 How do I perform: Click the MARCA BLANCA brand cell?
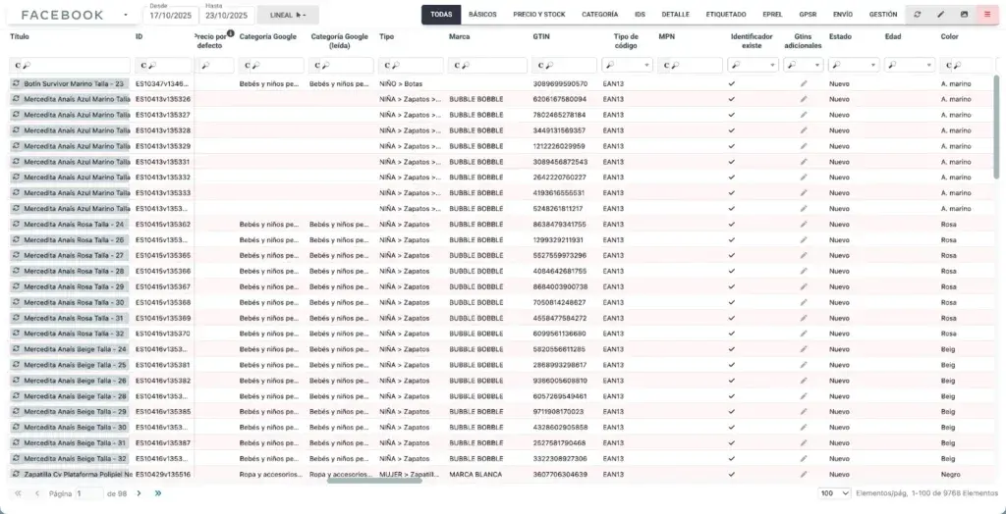[475, 474]
